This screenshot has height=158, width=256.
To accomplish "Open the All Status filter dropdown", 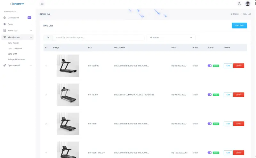I will click(x=171, y=37).
